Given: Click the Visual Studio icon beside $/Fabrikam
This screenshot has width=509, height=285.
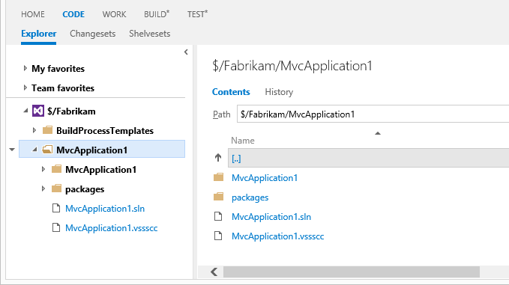Looking at the screenshot, I should 38,111.
